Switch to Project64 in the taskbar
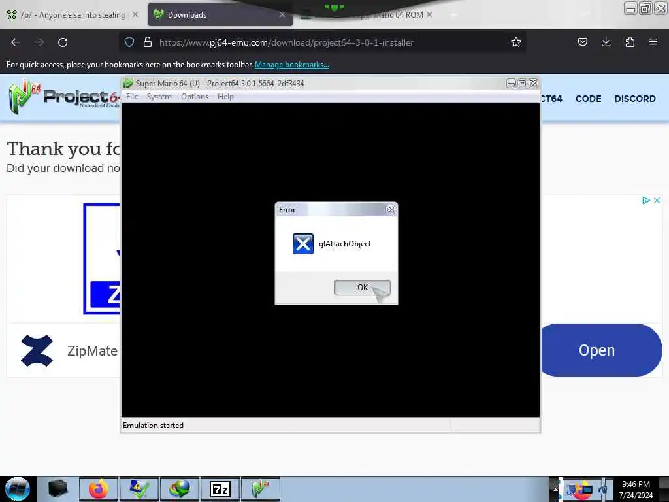The image size is (669, 502). pos(261,489)
